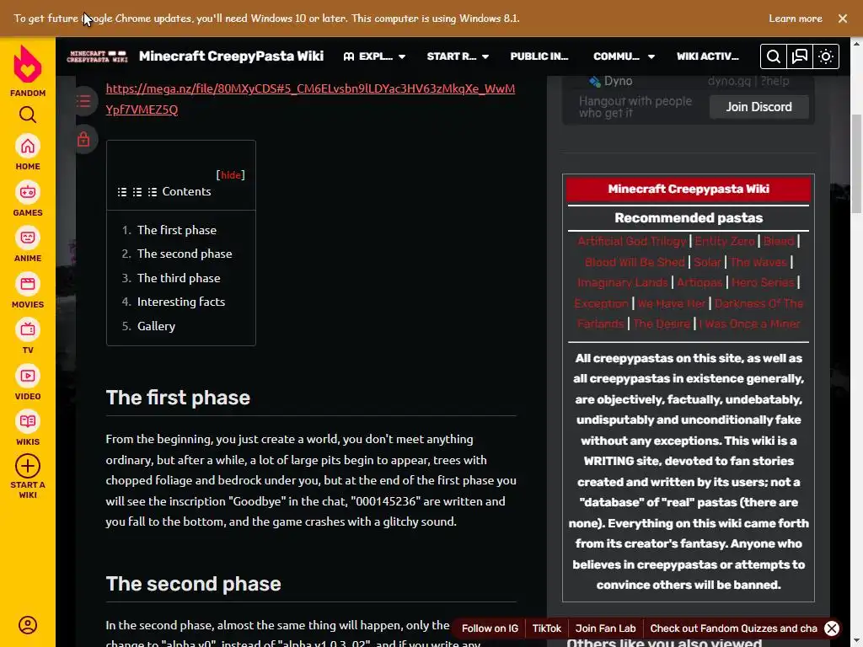Screen dimensions: 863x647
Task: Open the Artiopas pasta link
Action: [x=699, y=282]
